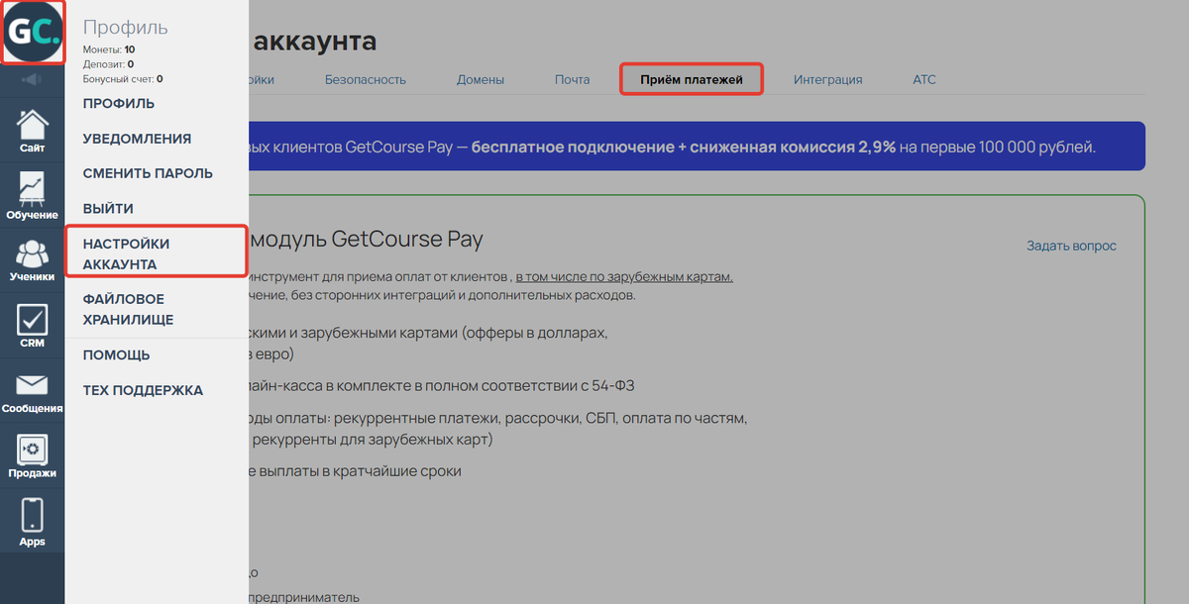Switch to the Домены tab
The height and width of the screenshot is (604, 1189).
tap(481, 79)
